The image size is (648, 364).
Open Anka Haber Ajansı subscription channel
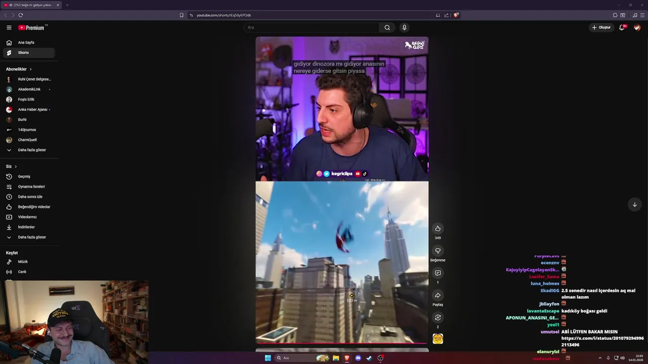coord(28,110)
